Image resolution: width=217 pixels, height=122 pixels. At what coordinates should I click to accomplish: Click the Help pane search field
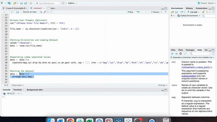point(200,54)
